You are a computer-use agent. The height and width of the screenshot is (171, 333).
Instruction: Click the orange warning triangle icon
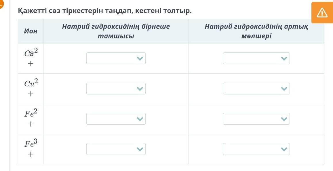pyautogui.click(x=322, y=13)
